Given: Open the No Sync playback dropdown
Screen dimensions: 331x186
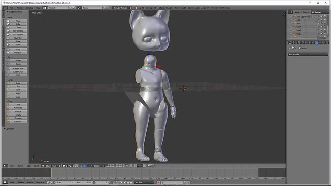Looking at the screenshot, I should 144,182.
